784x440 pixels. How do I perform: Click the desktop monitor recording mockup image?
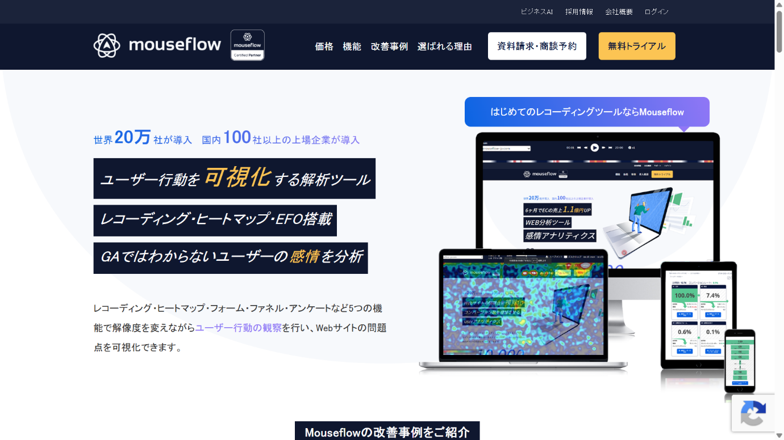(598, 198)
